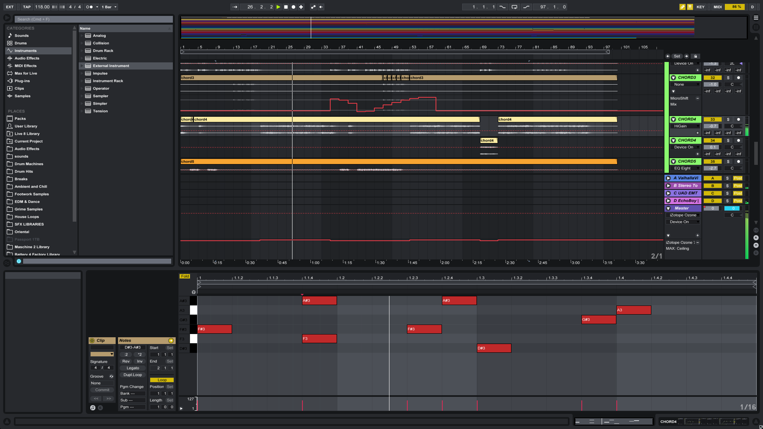Viewport: 763px width, 429px height.
Task: Click CHORD3 volume slider showing -1.0
Action: [x=713, y=84]
